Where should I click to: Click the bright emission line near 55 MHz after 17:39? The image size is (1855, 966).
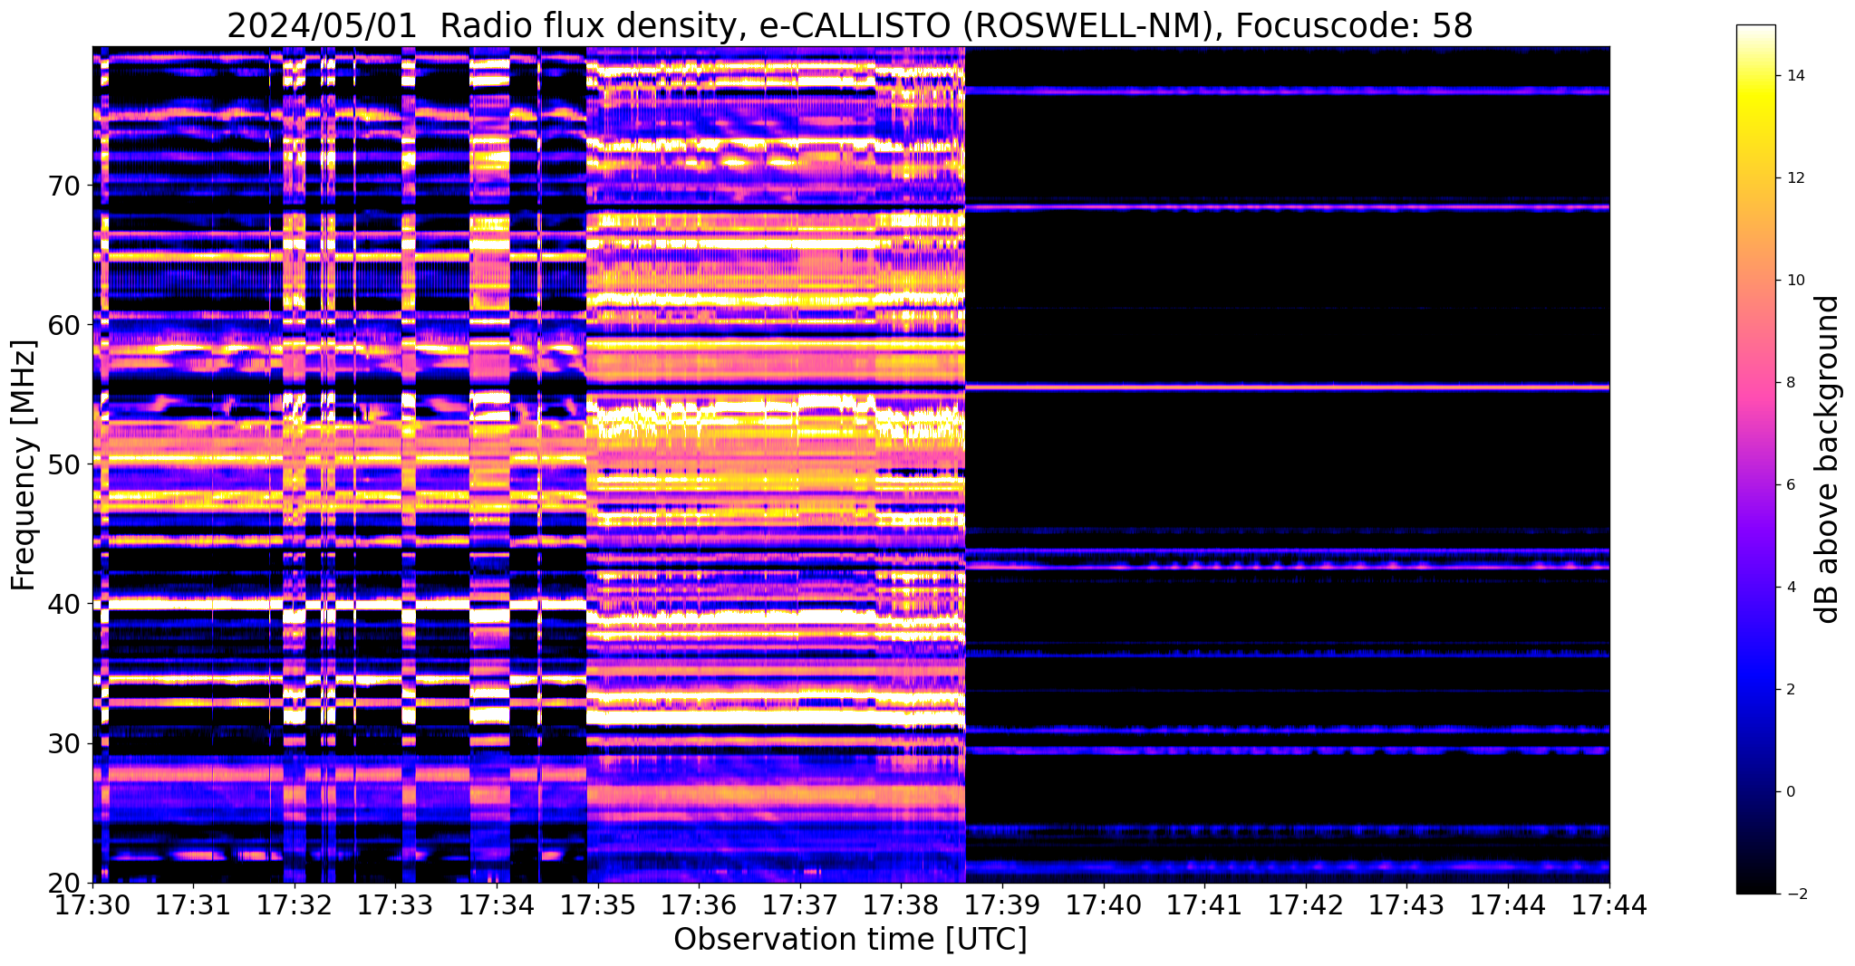(x=1288, y=387)
